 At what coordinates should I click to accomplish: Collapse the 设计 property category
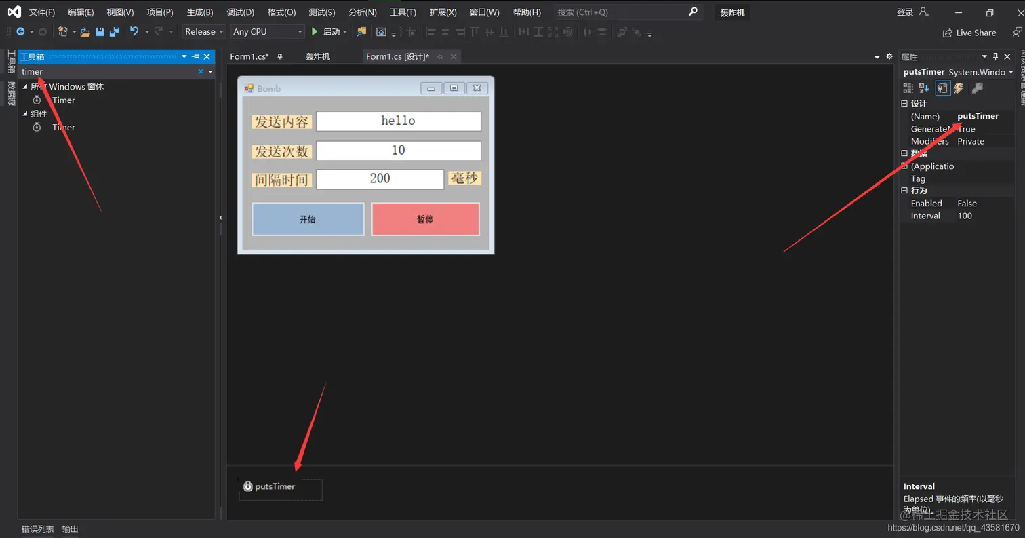904,104
